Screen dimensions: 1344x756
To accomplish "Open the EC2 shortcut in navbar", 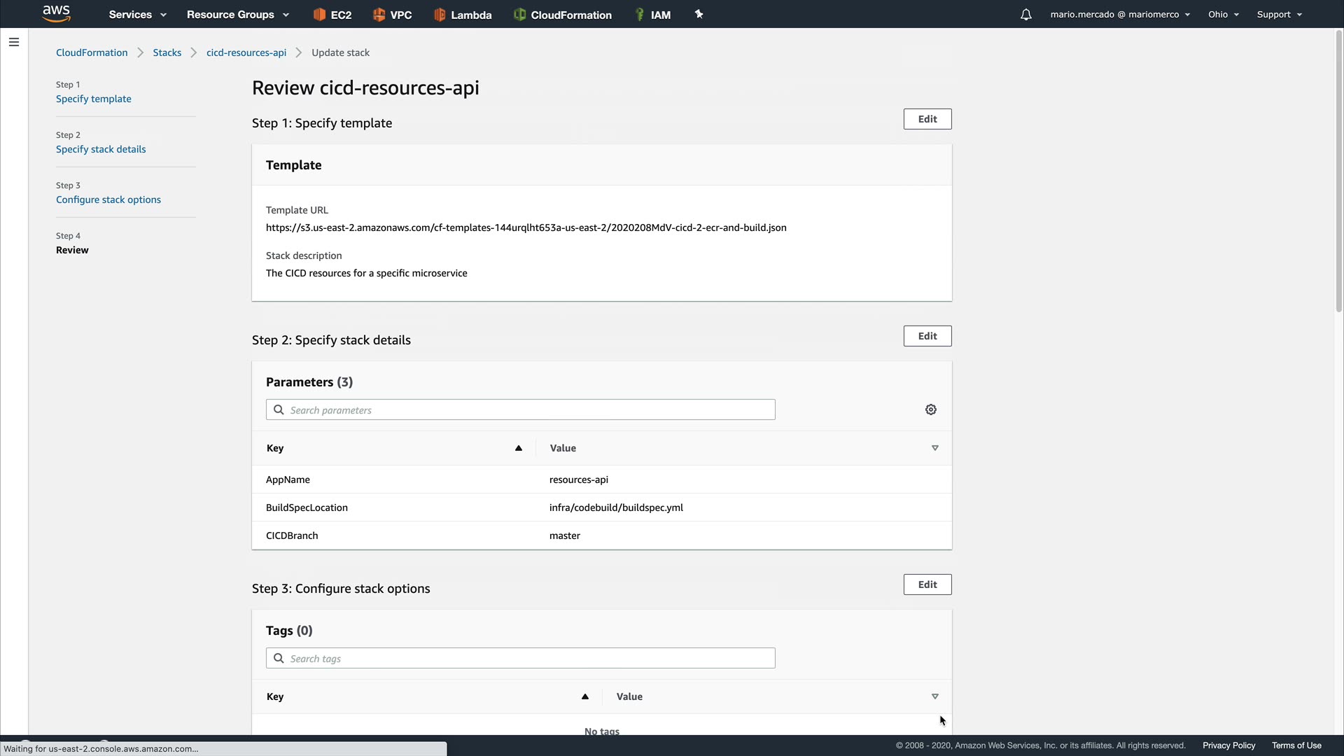I will click(x=332, y=15).
